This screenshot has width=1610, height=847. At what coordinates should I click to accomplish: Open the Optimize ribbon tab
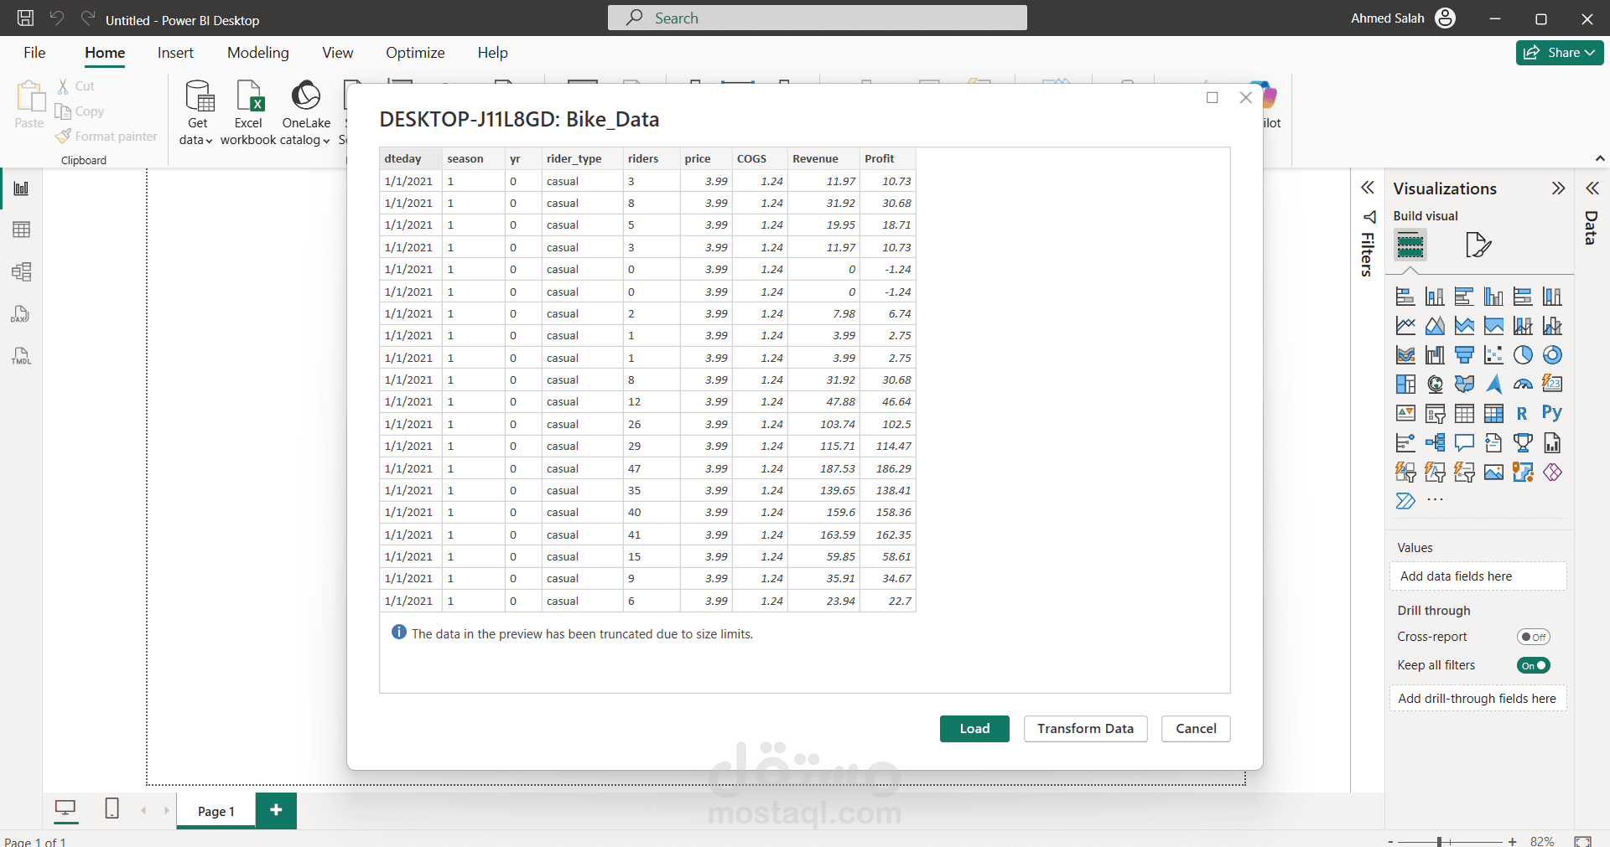click(x=415, y=53)
